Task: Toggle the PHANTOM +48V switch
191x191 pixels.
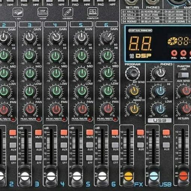Action: pyautogui.click(x=183, y=75)
